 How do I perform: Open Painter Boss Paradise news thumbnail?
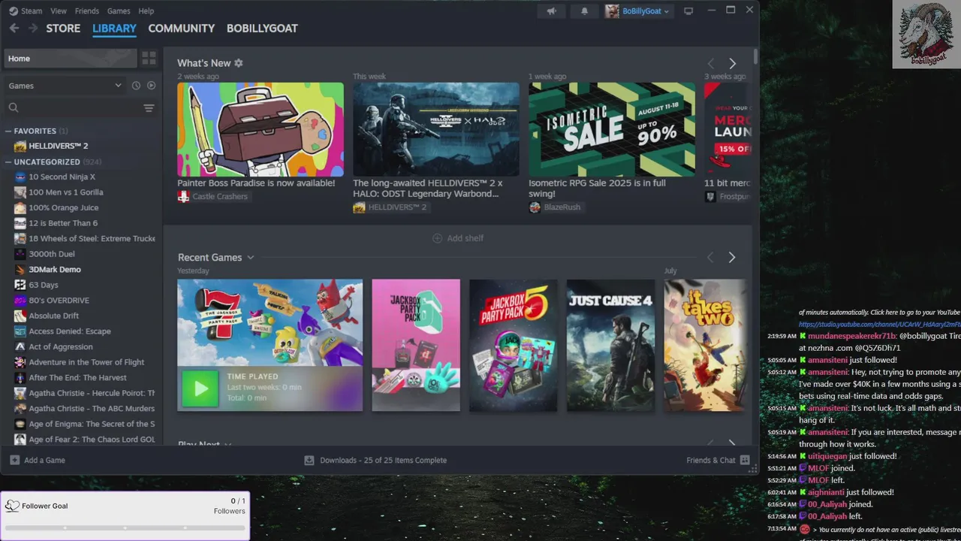coord(261,129)
